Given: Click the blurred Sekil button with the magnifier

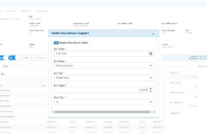Looking at the screenshot, I should (x=25, y=58).
